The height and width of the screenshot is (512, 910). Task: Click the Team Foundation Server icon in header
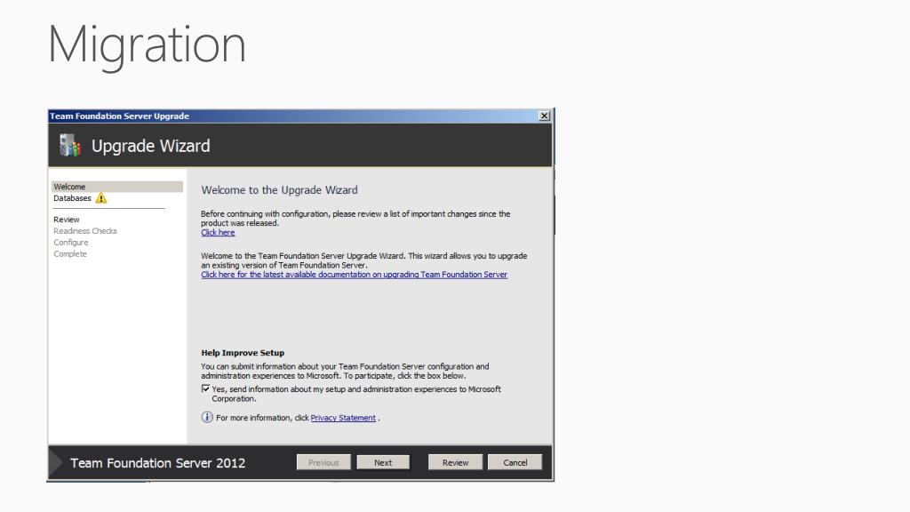[x=69, y=145]
